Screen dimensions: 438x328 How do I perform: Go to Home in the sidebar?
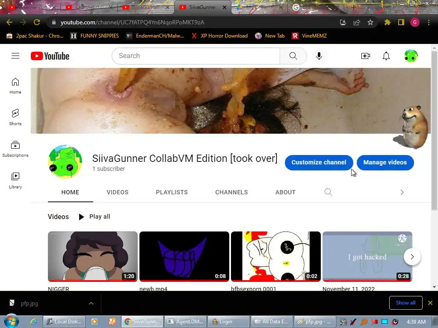(15, 85)
